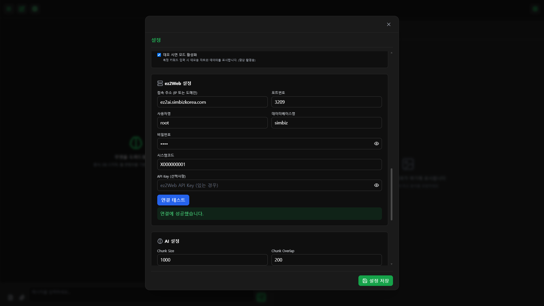Screen dimensions: 544x306
Task: Click the 연결 테스트 button
Action: [173, 200]
